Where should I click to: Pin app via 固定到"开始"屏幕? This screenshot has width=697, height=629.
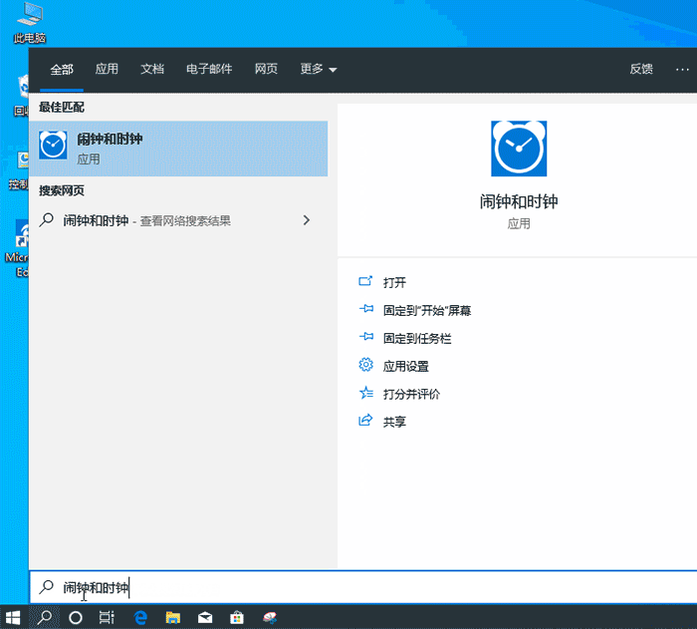[426, 310]
